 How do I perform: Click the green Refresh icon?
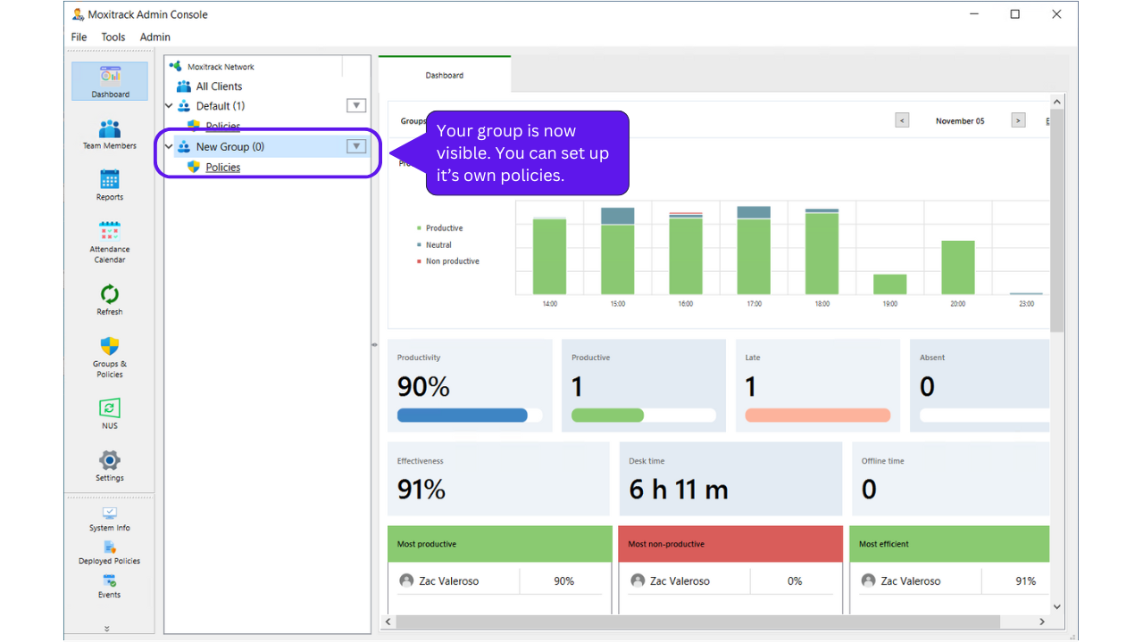[x=110, y=296]
